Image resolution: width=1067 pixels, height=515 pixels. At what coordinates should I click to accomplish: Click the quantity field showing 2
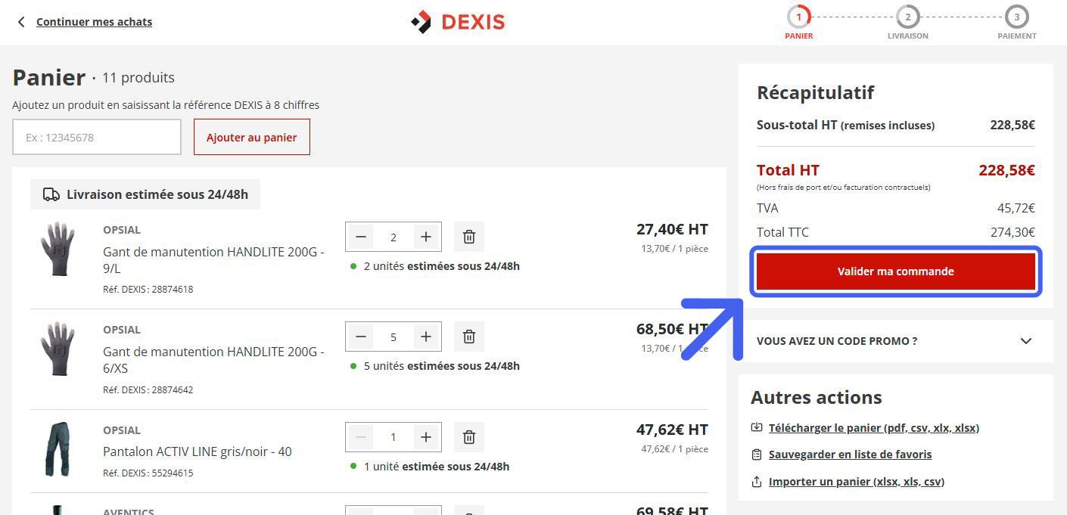pyautogui.click(x=394, y=237)
